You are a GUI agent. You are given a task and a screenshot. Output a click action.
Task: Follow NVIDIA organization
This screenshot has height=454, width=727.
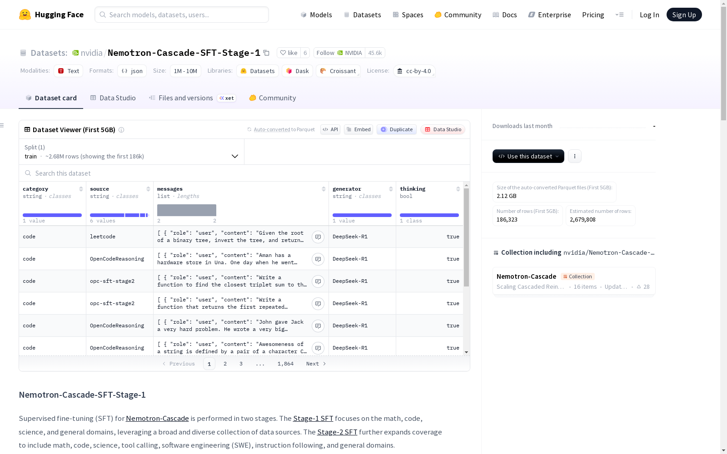click(340, 53)
